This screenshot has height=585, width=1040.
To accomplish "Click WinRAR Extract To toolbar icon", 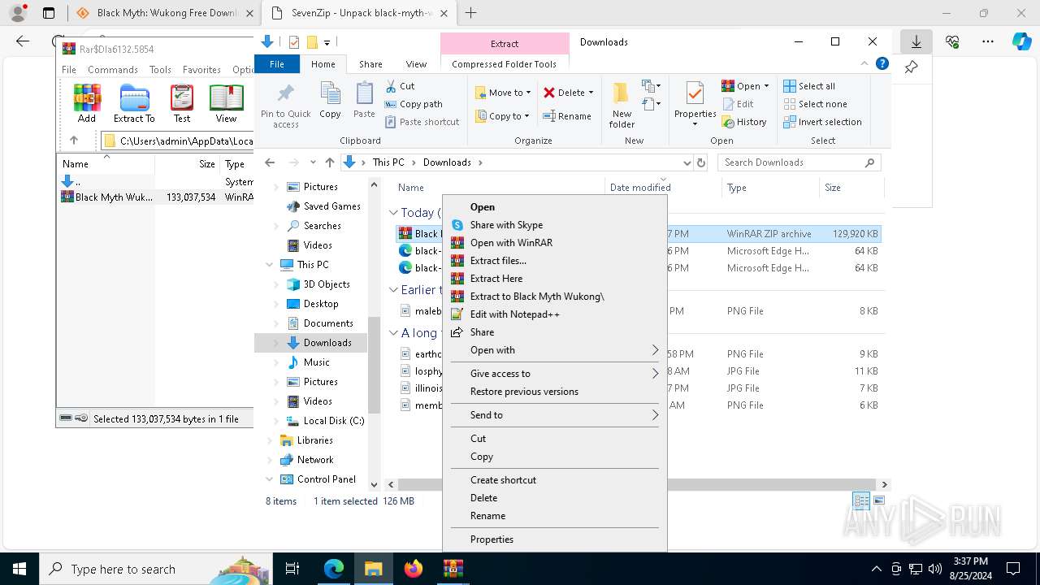I will point(134,103).
